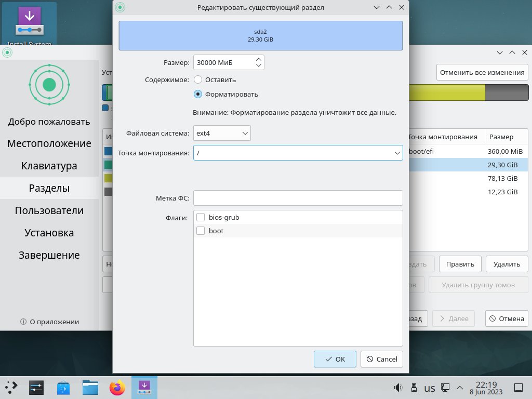Launch System Settings from the taskbar
The image size is (532, 399).
[x=36, y=388]
